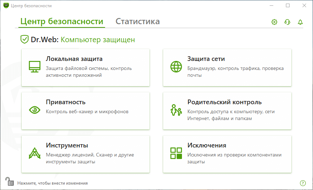Click the description mentioning Брандмауэр

(235, 72)
